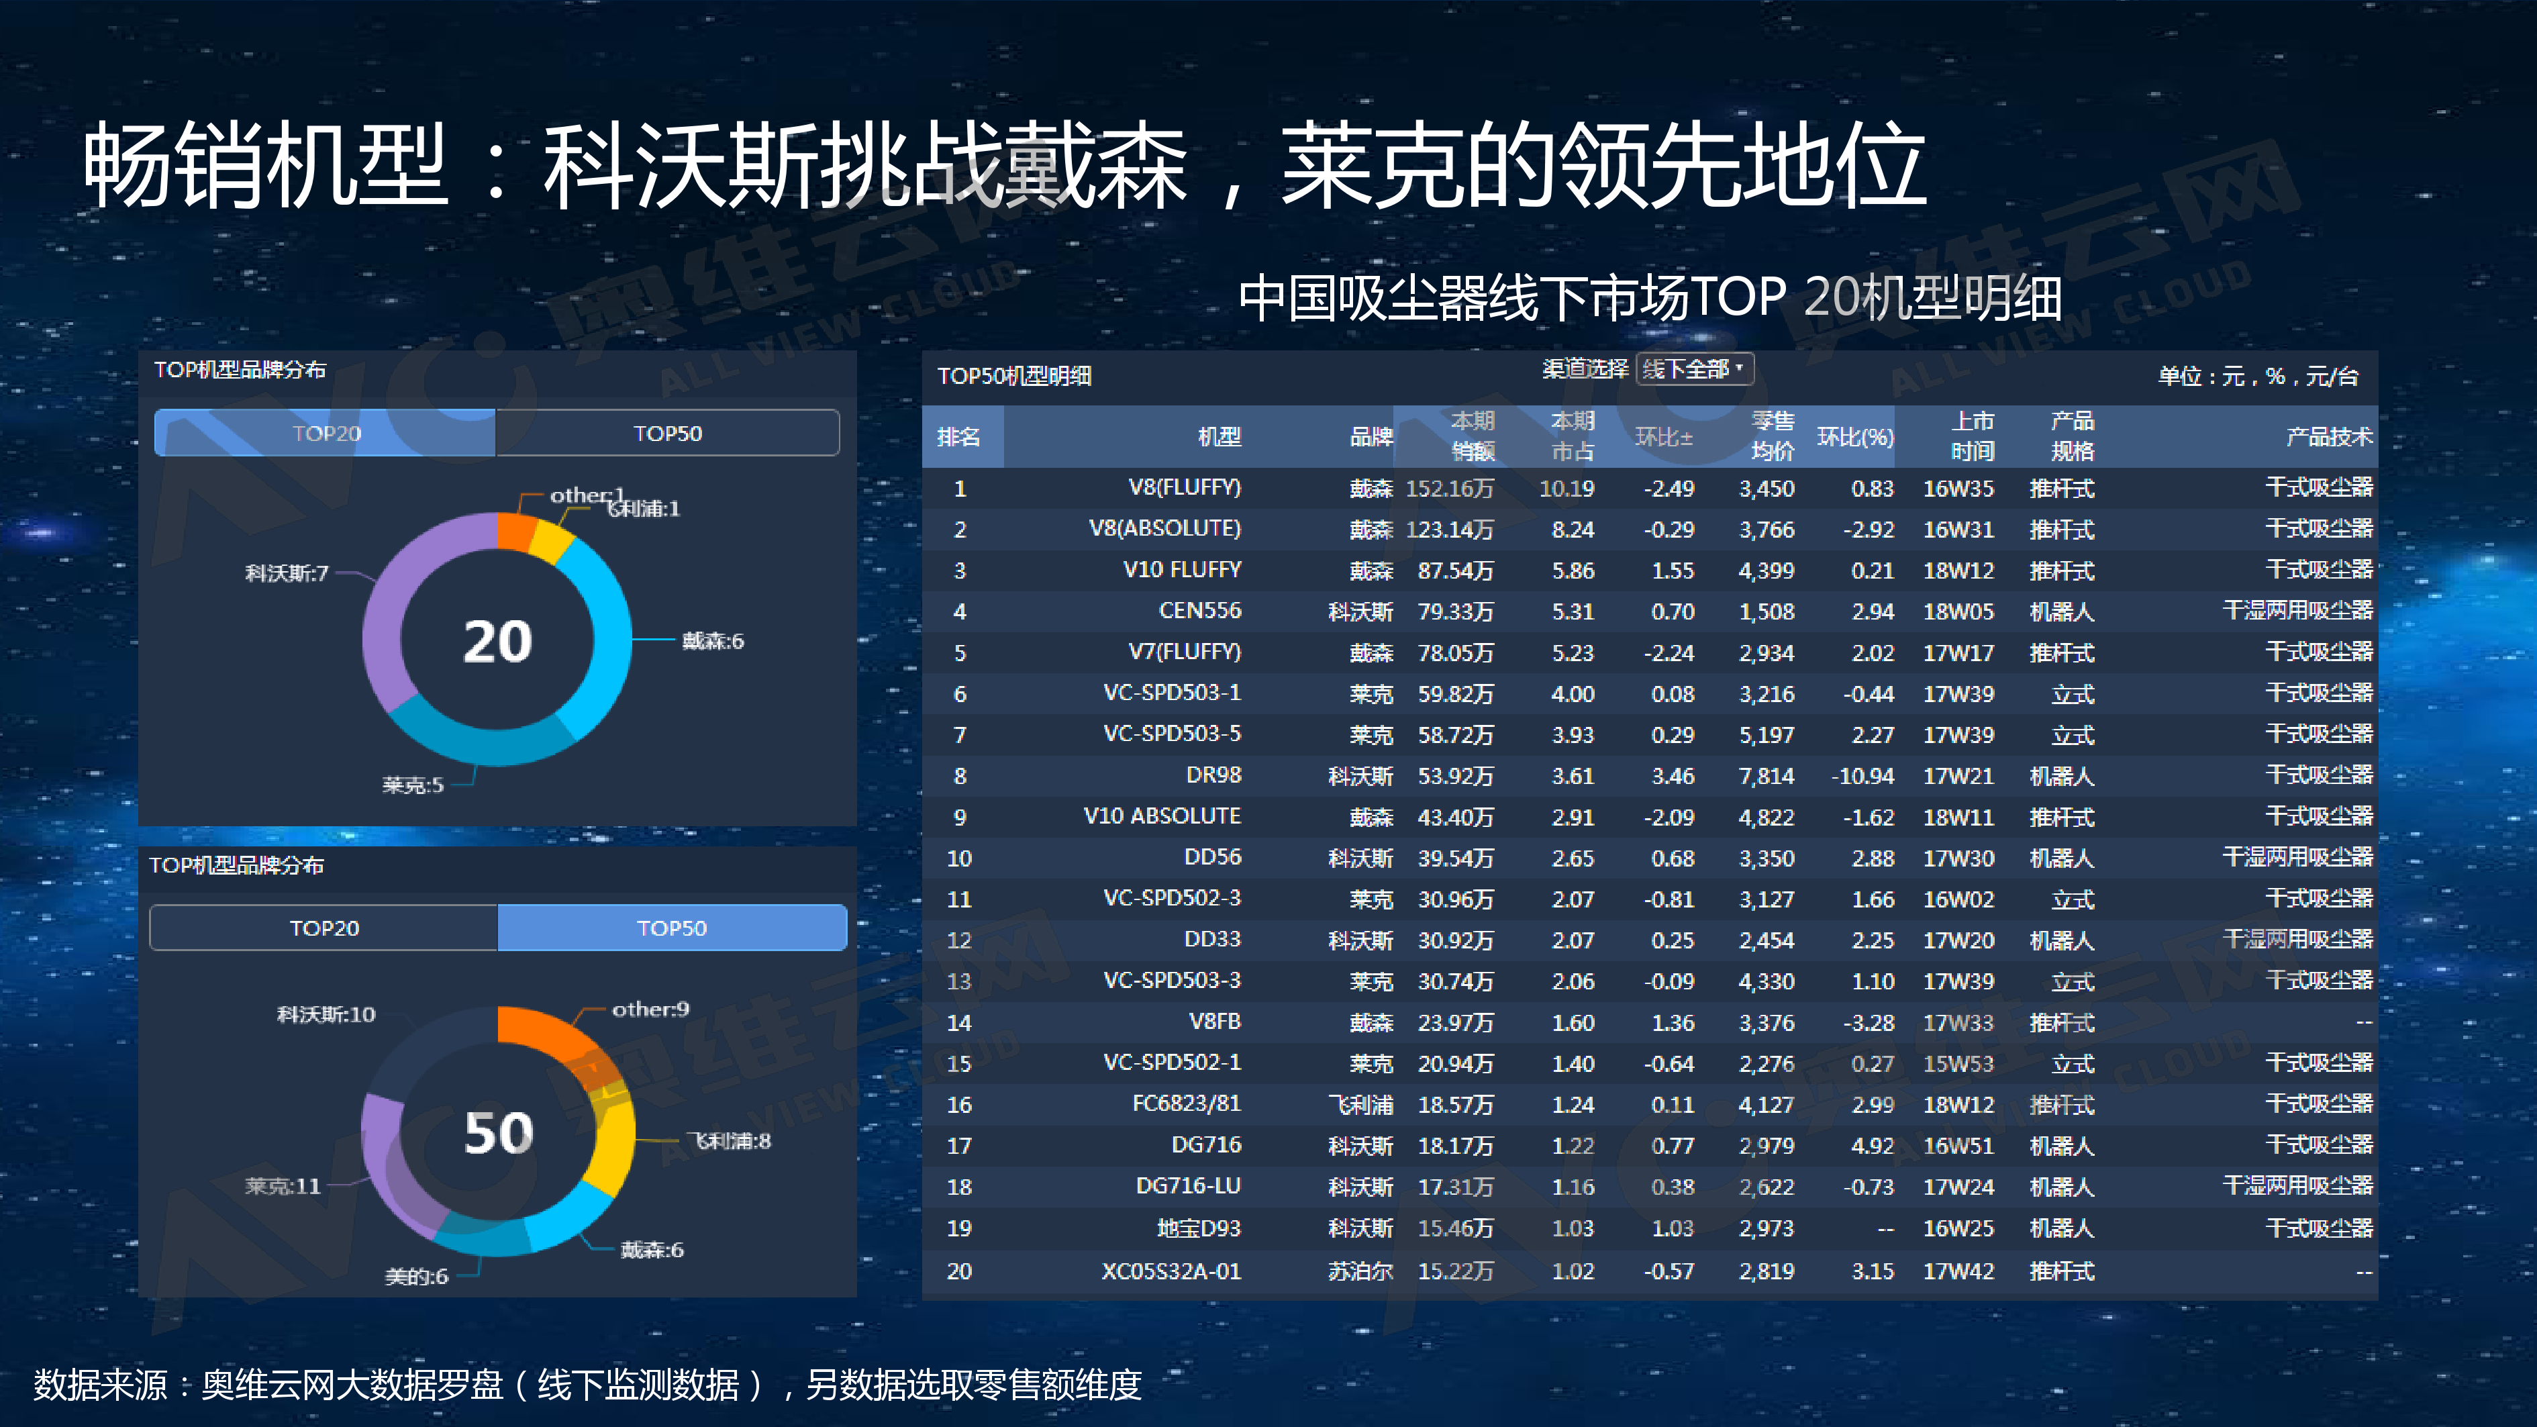Select the XC05S32A-01 苏泊尔 row
Viewport: 2537px width, 1427px height.
[1171, 1271]
